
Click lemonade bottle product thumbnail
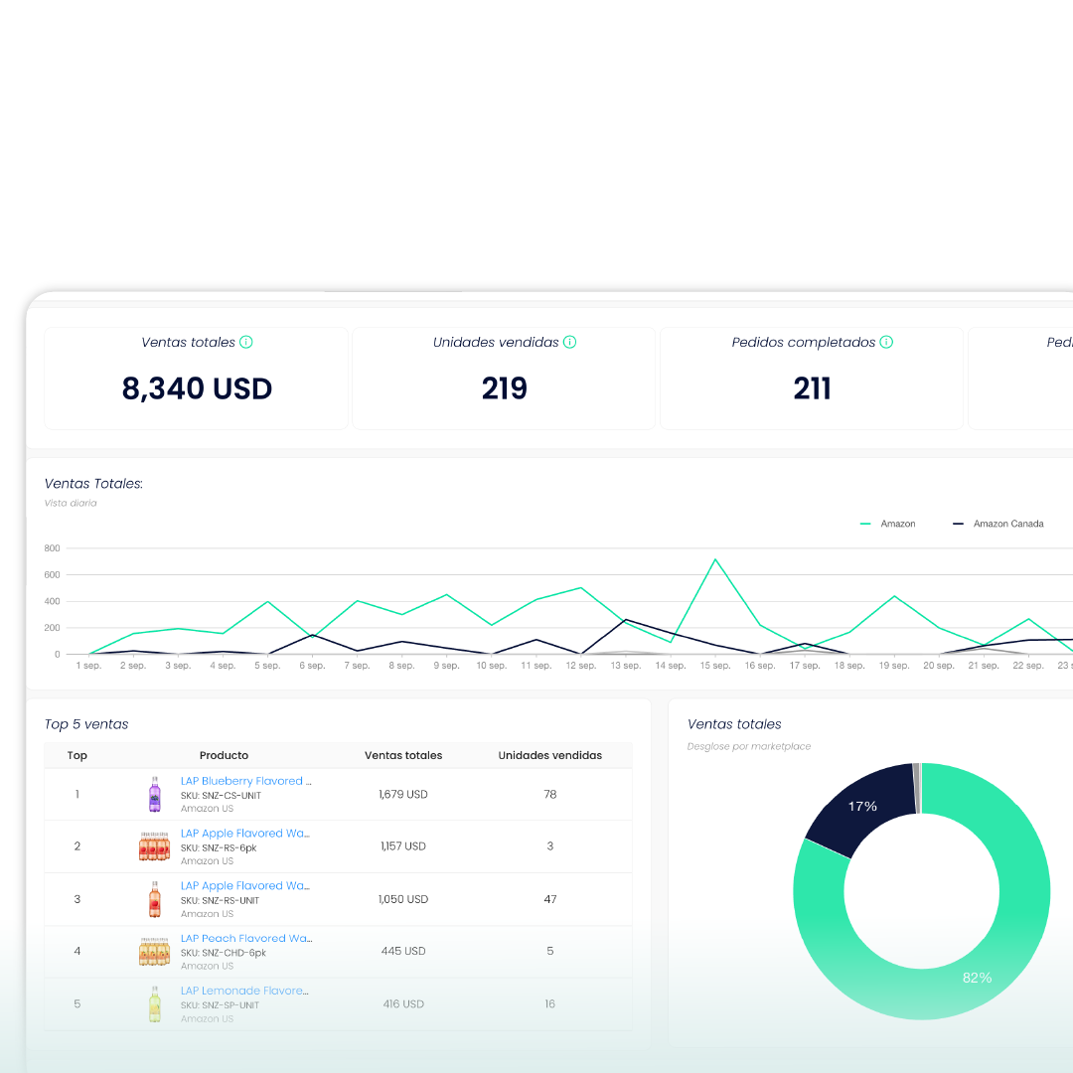tap(155, 1003)
